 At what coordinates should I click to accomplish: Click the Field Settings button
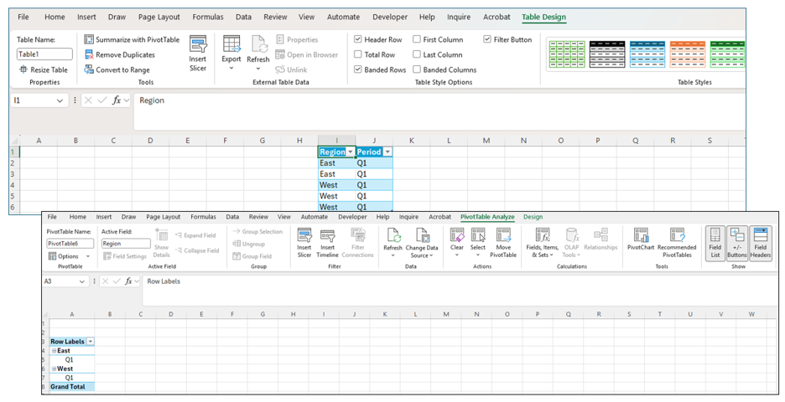point(125,256)
